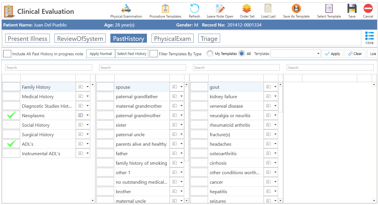Viewport: 378px width, 205px height.
Task: Click the third column Search field
Action: [236, 67]
